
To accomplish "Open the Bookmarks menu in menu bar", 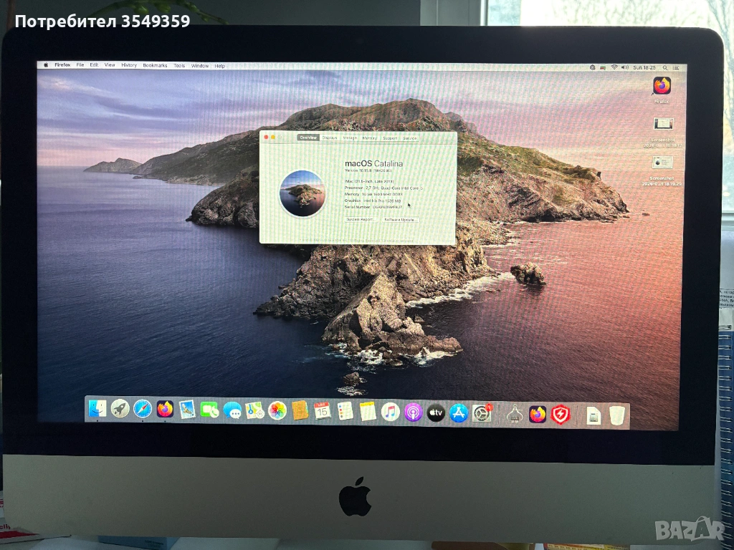I will pyautogui.click(x=155, y=65).
